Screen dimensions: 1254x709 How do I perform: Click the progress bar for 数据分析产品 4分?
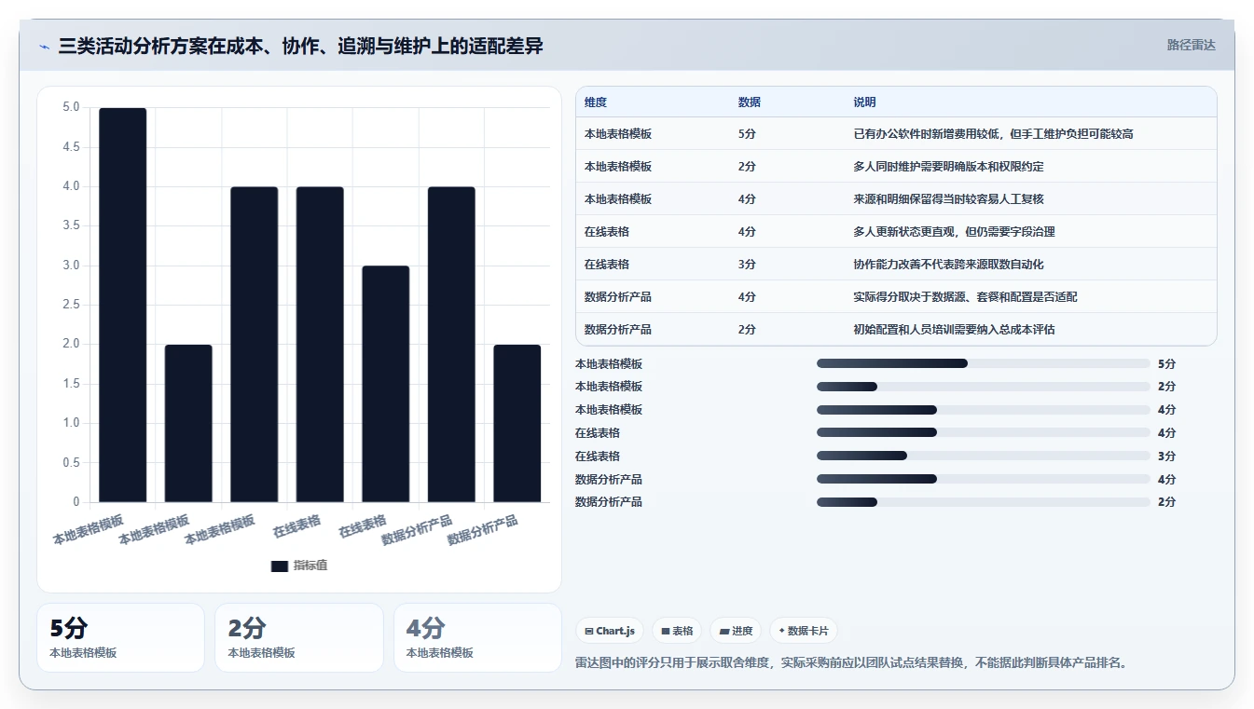(984, 479)
